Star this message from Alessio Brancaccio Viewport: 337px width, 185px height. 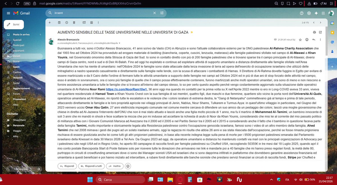tap(300, 40)
